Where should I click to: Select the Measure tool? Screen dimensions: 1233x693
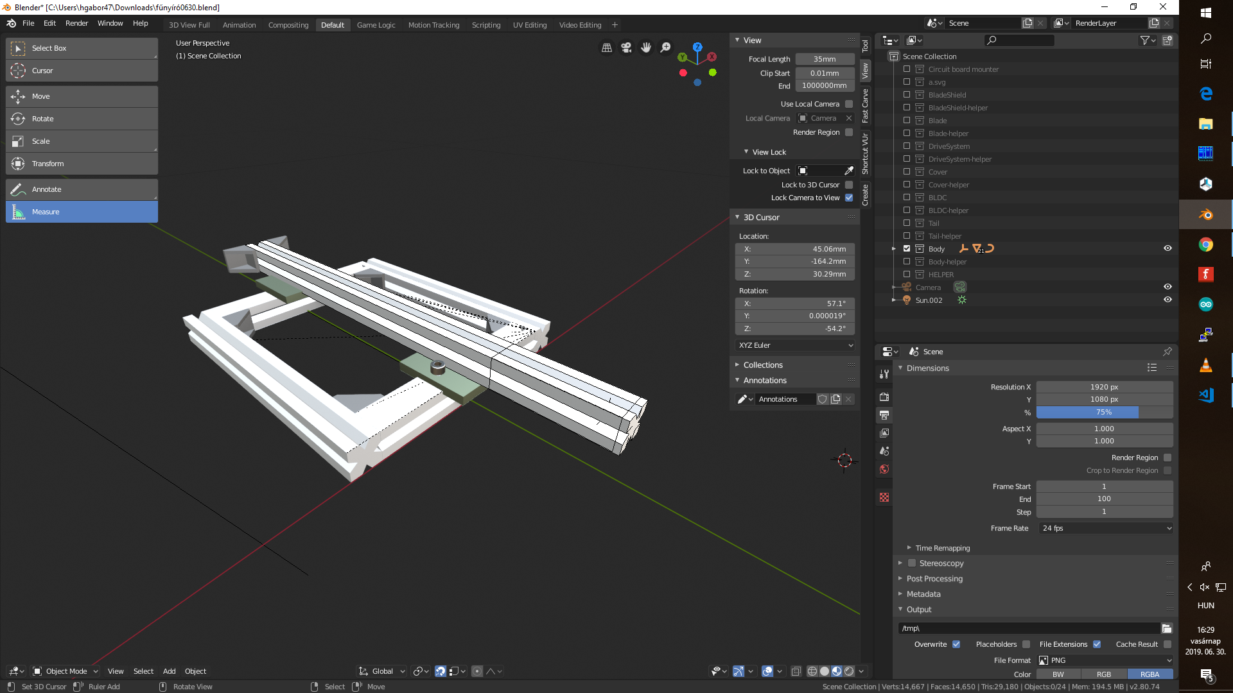click(82, 212)
